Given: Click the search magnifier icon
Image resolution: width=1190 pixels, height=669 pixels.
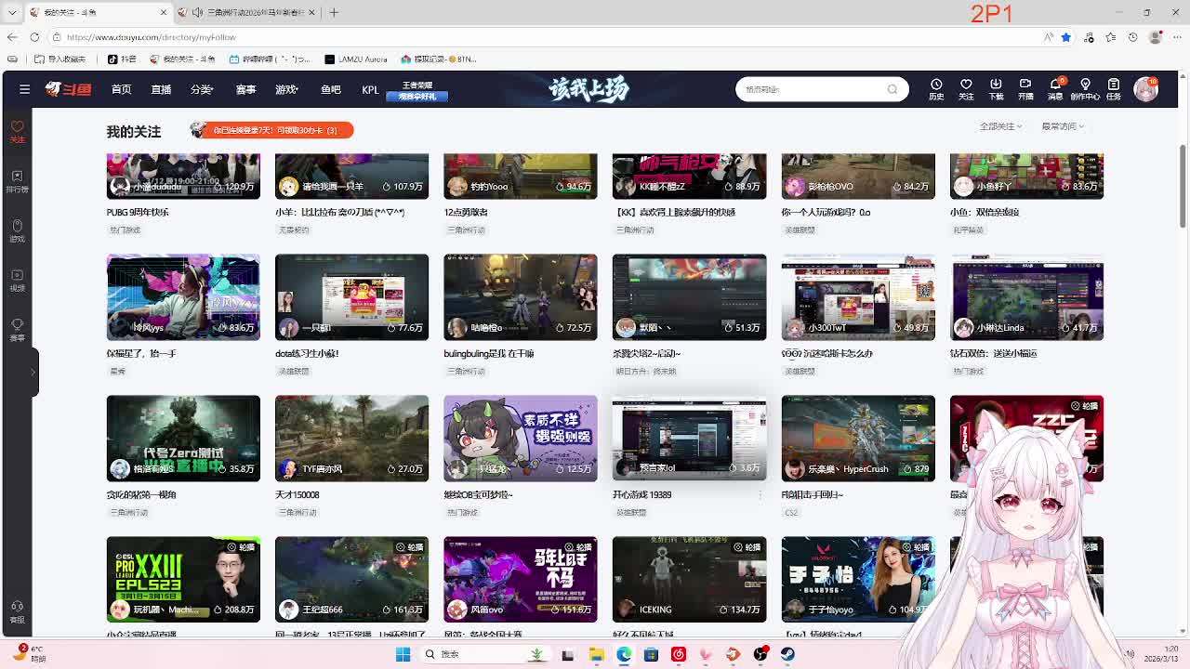Looking at the screenshot, I should pyautogui.click(x=892, y=89).
